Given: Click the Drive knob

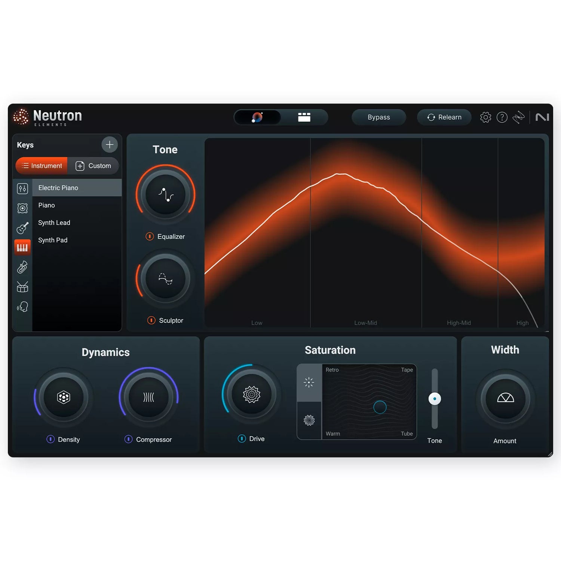Looking at the screenshot, I should 252,394.
